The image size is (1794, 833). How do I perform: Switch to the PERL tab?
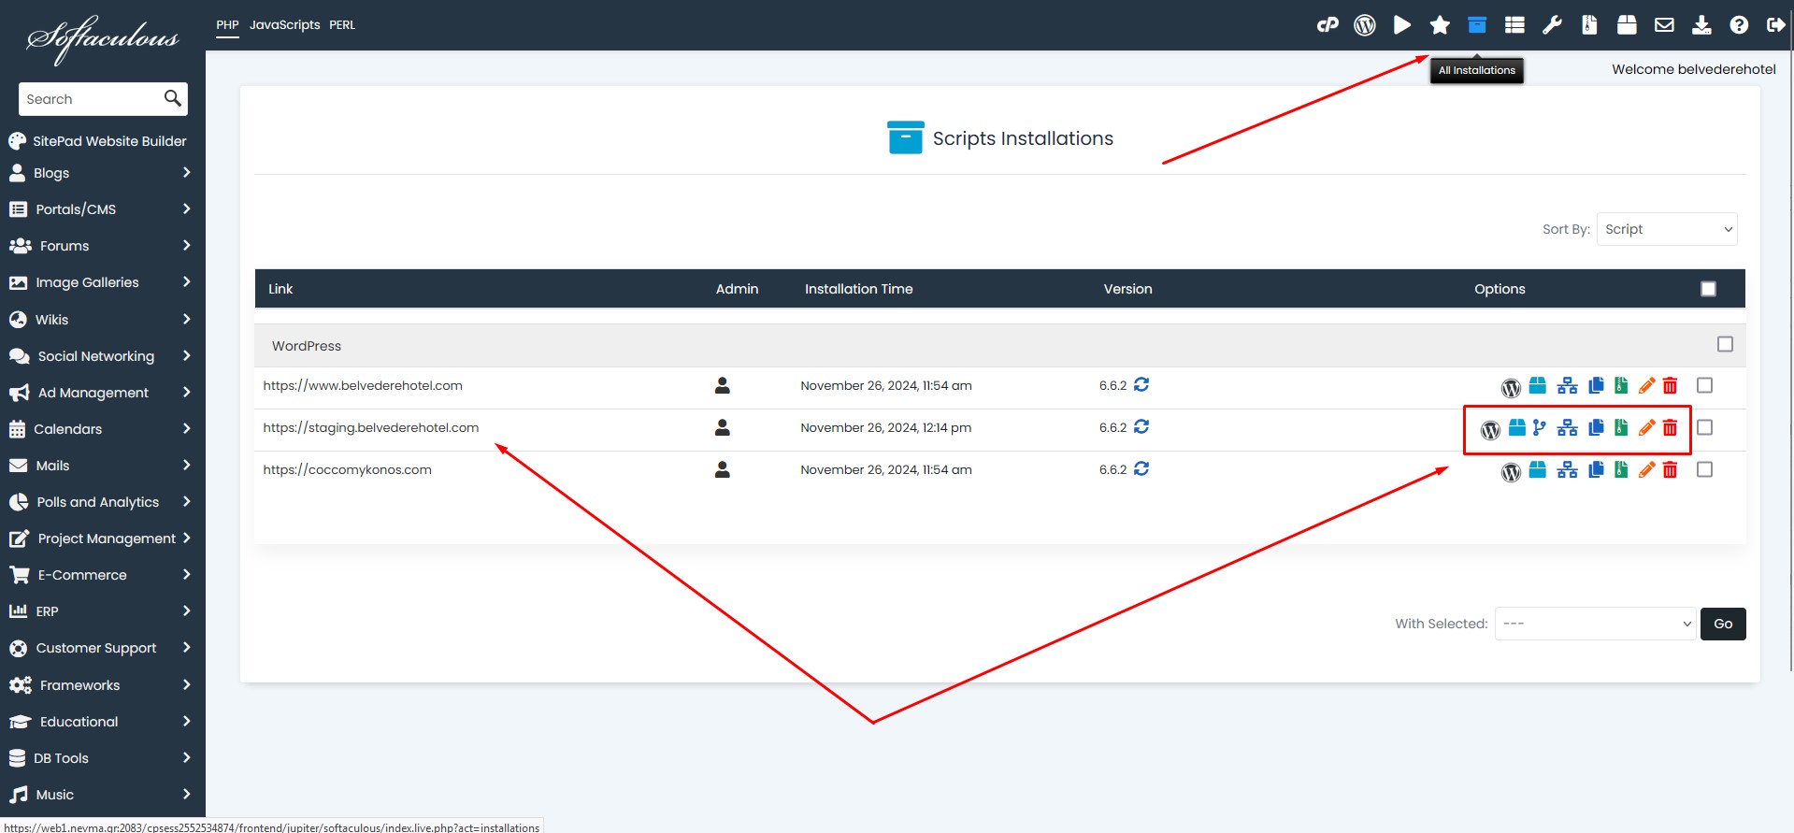coord(342,25)
